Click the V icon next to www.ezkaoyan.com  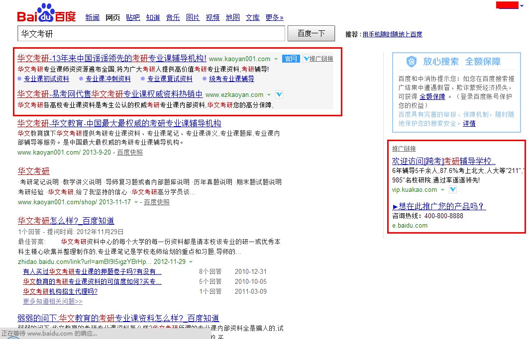[x=279, y=94]
